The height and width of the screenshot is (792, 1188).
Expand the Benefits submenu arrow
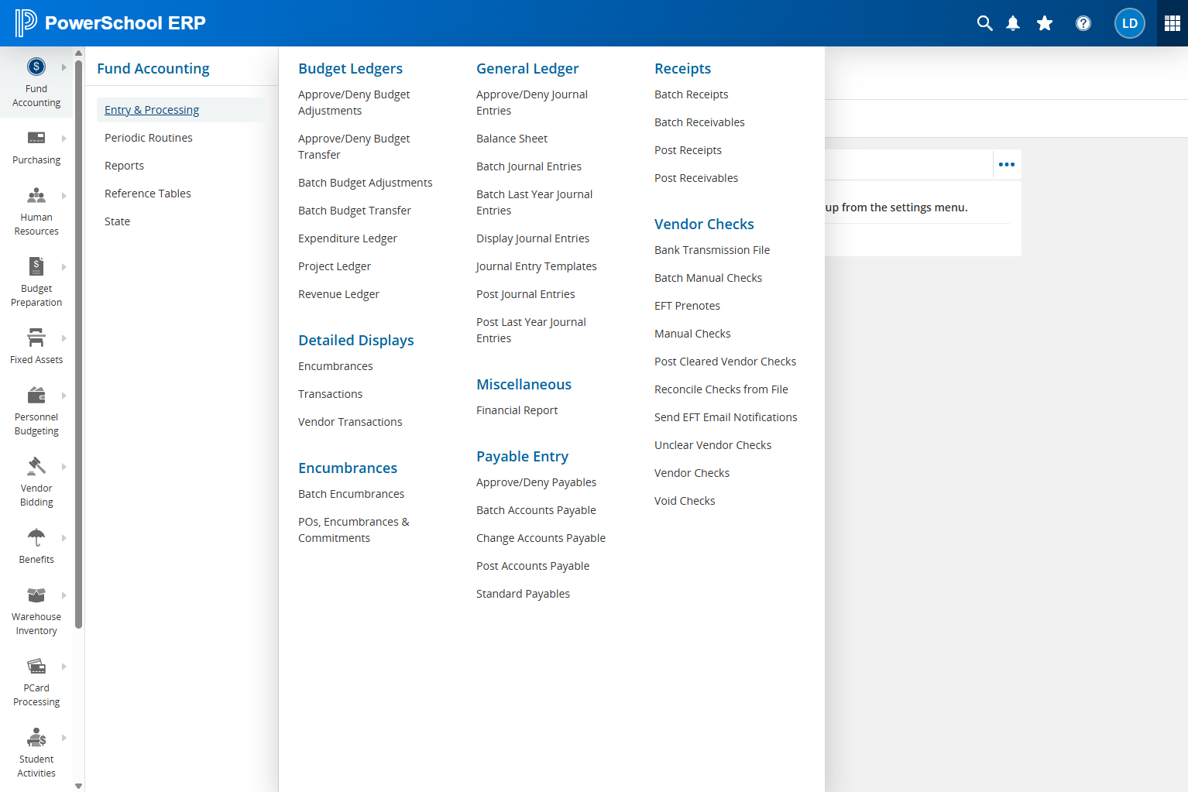click(64, 538)
